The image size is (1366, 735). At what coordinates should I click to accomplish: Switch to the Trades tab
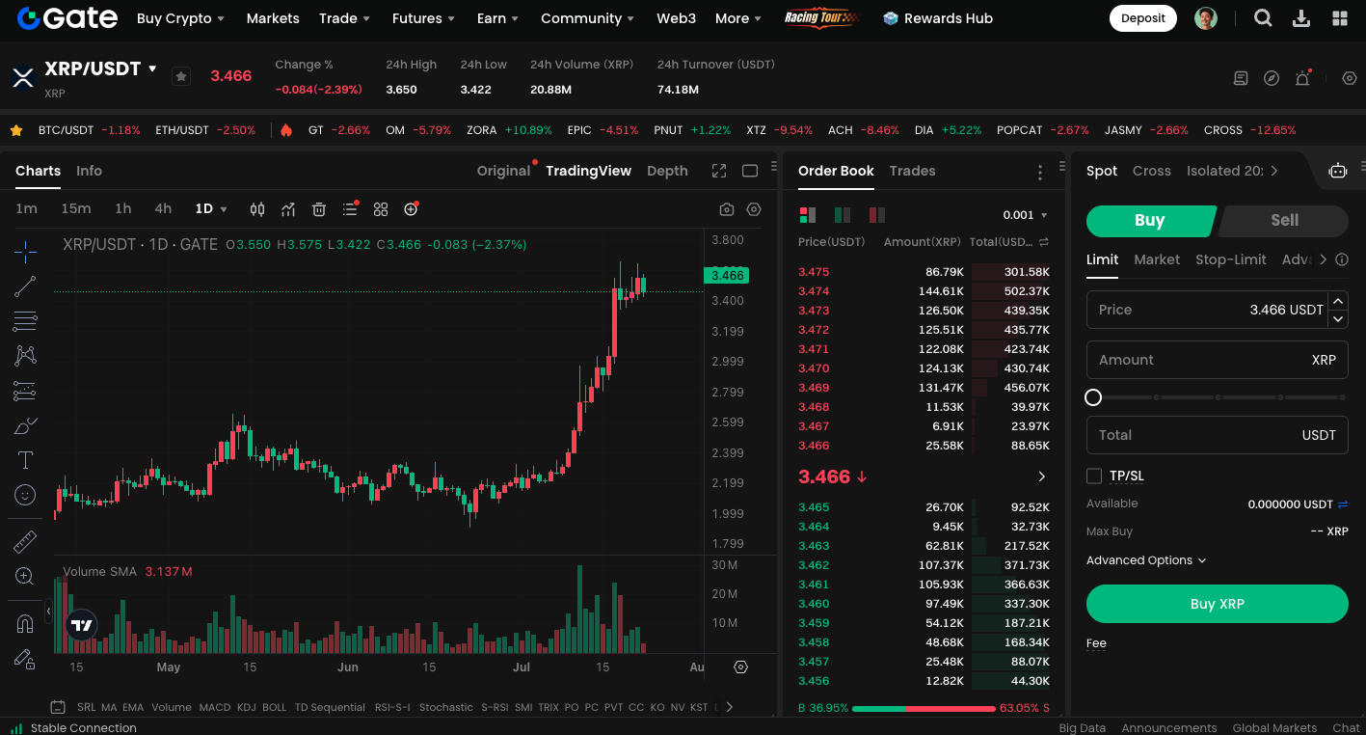(x=912, y=171)
